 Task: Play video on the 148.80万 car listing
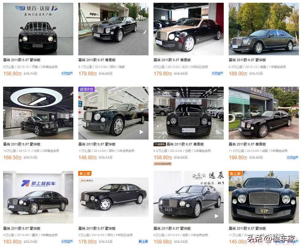141,132
